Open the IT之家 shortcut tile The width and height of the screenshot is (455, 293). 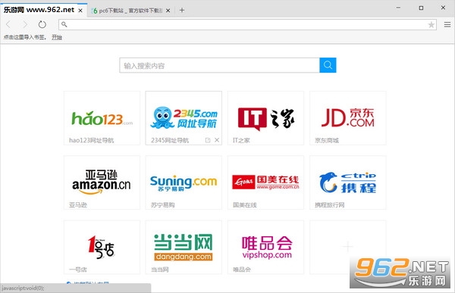click(266, 118)
